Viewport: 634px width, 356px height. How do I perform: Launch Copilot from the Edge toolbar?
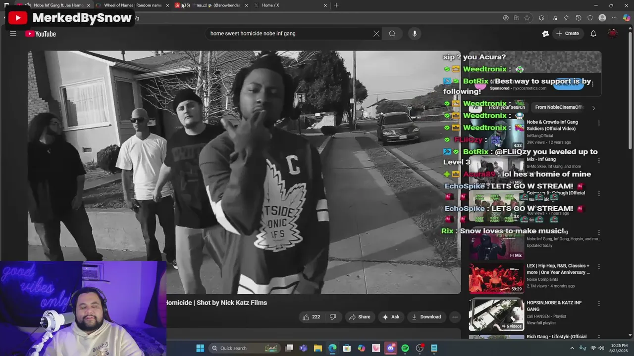[627, 18]
